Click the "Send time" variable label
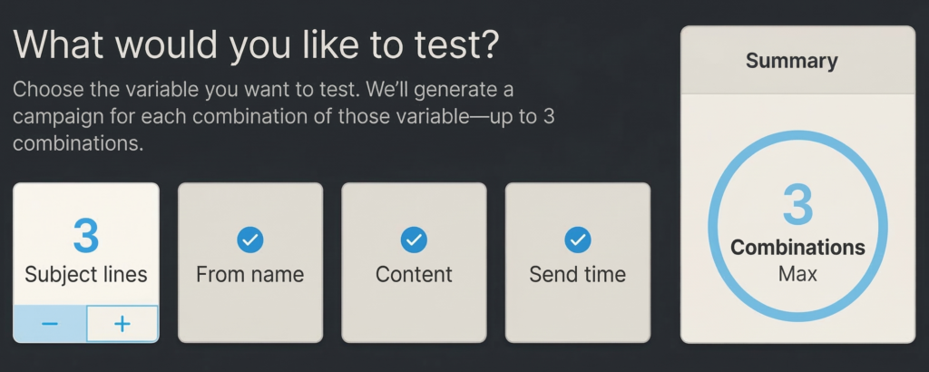929x372 pixels. coord(578,275)
